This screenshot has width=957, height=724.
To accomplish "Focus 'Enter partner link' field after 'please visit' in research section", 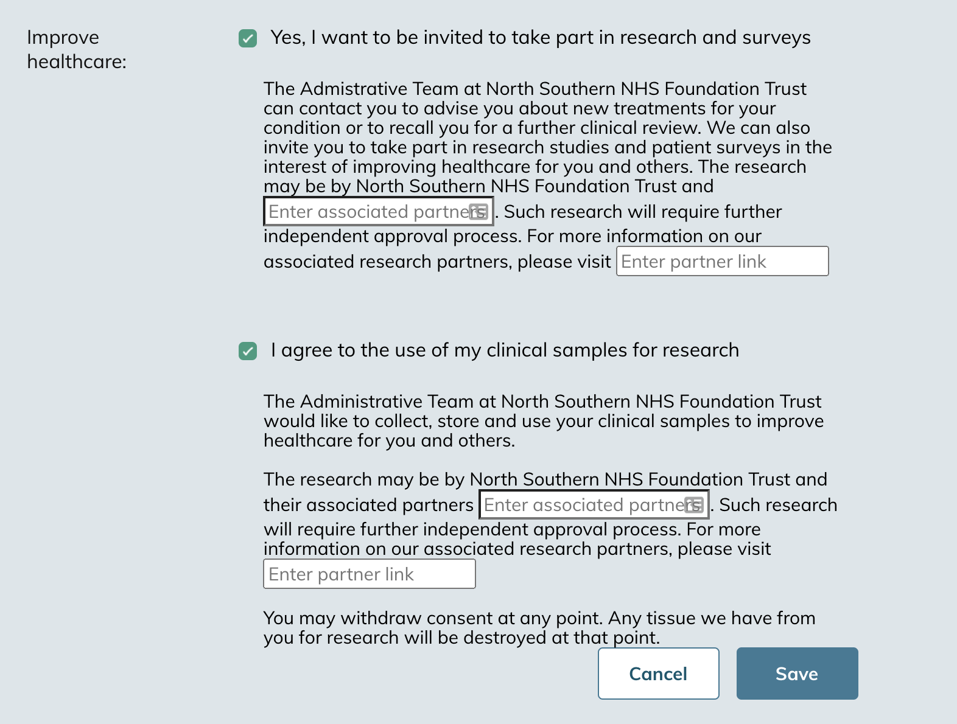I will [722, 262].
